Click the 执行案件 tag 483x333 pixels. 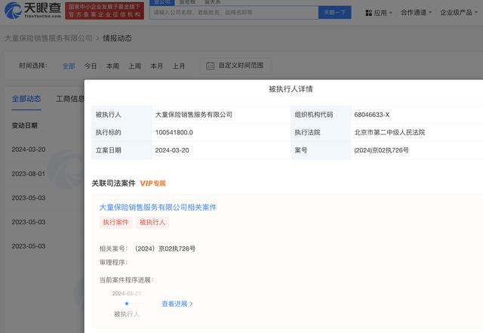coord(115,222)
